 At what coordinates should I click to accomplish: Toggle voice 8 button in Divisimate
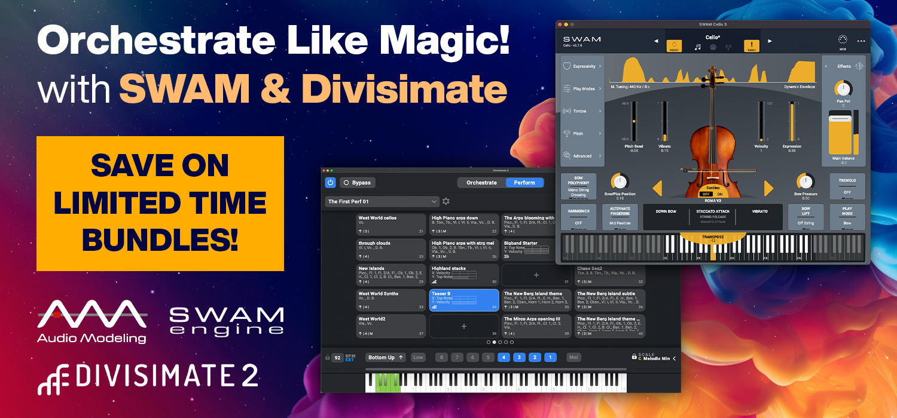[441, 358]
